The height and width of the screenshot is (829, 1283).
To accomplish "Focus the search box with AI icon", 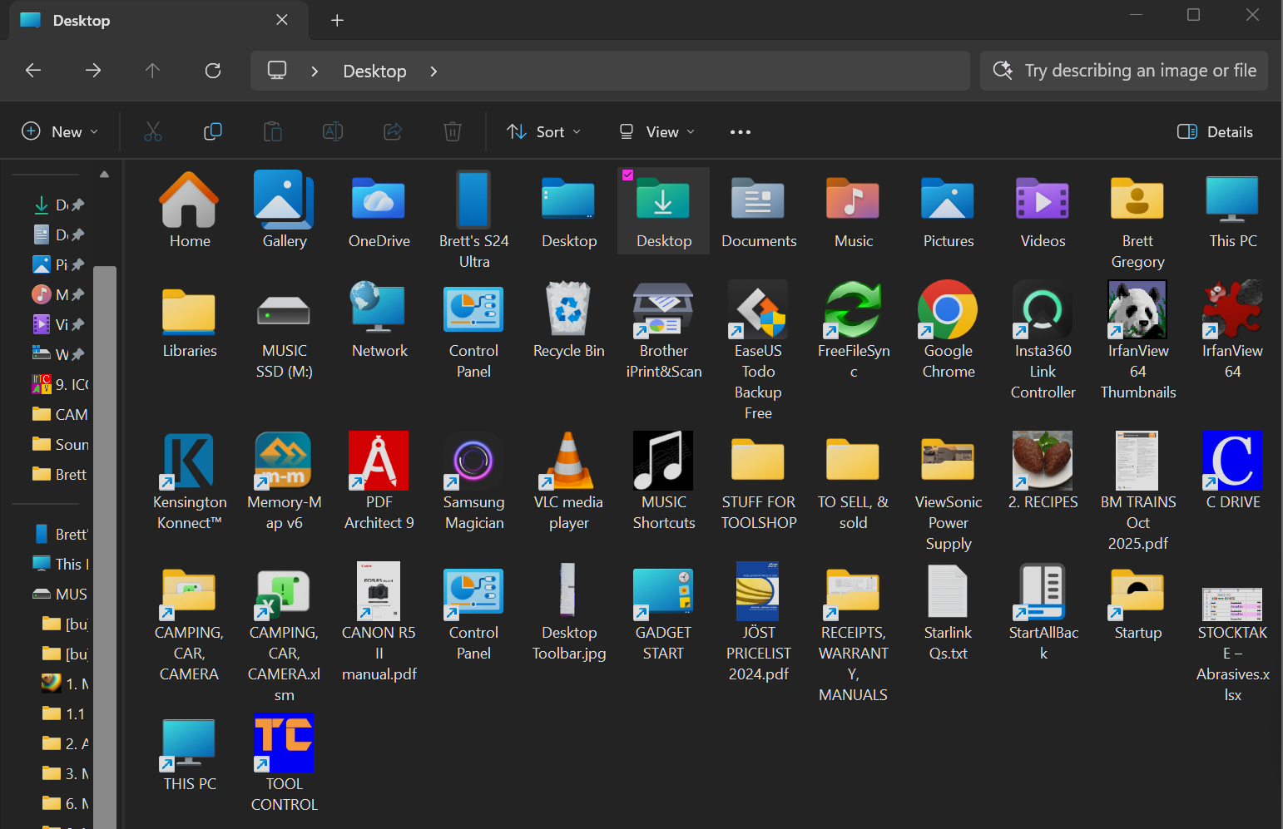I will [1124, 71].
